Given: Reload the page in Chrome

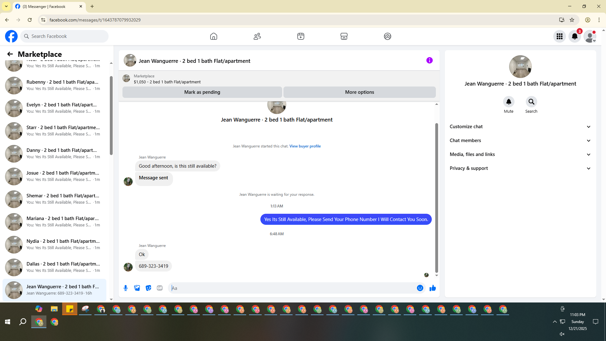Looking at the screenshot, I should (x=30, y=20).
